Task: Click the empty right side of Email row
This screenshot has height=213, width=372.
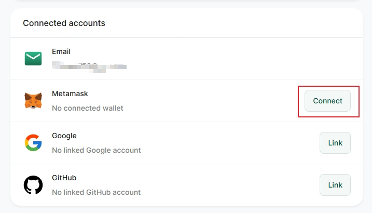Action: click(259, 59)
